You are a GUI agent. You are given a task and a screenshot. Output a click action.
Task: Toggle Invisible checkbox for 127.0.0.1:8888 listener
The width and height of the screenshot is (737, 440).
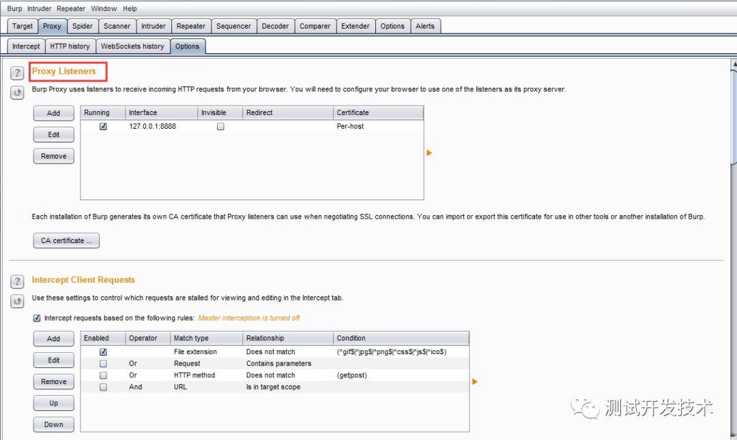220,127
